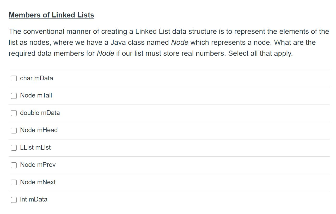Click the "Node mPrev" option label
Viewport: 336px width, 214px height.
click(x=37, y=165)
